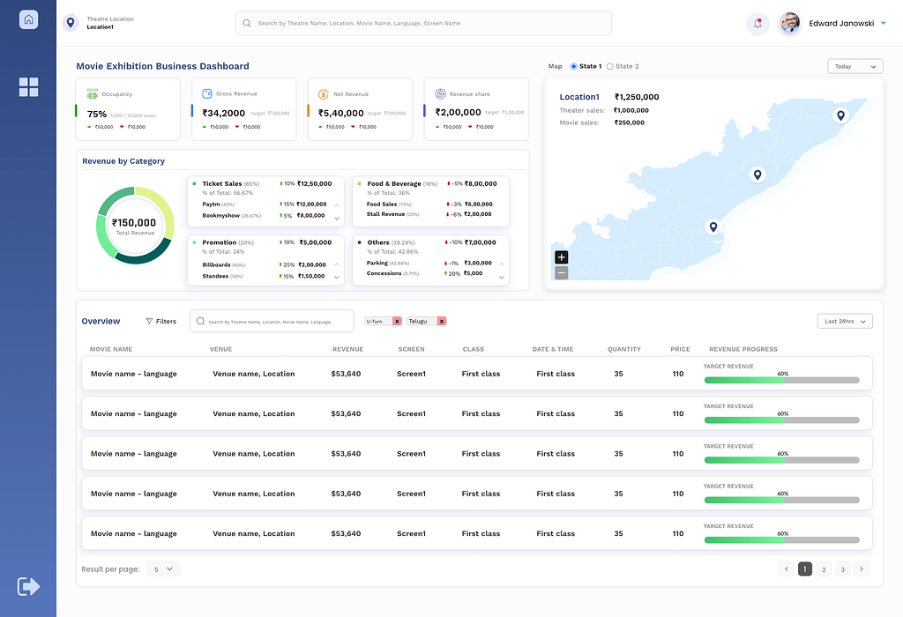Click the Gross Revenue wallet icon
903x617 pixels.
click(x=207, y=93)
